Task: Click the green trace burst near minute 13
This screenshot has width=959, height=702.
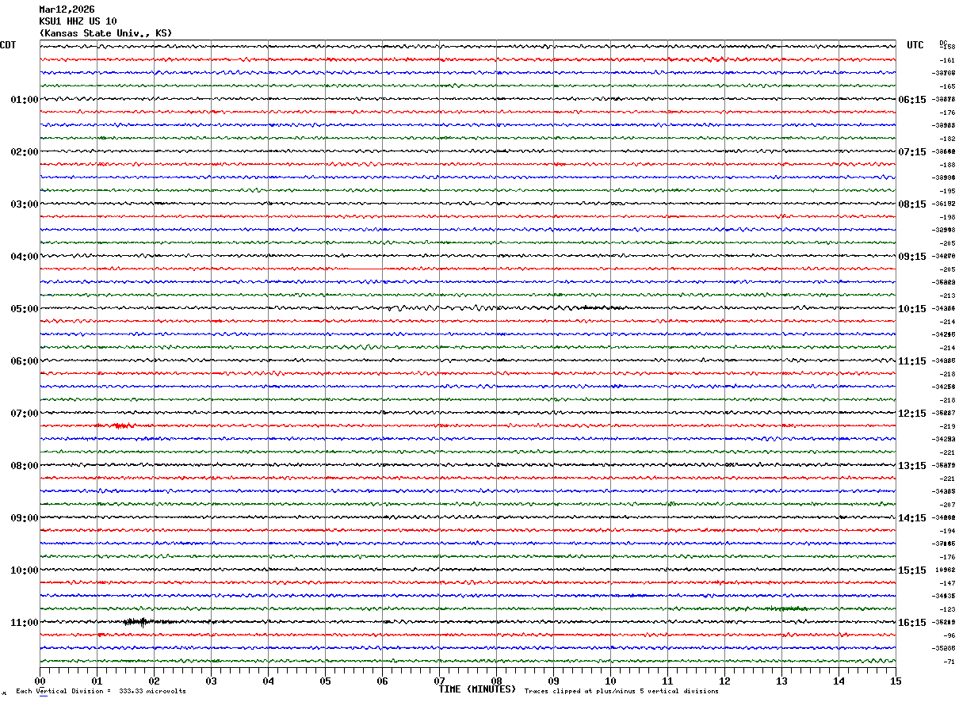Action: point(785,609)
